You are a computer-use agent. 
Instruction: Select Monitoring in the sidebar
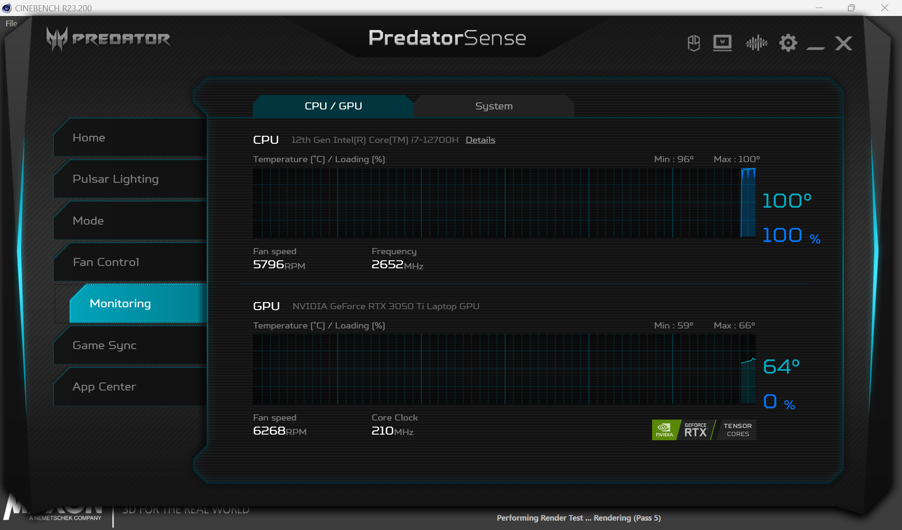pos(138,304)
